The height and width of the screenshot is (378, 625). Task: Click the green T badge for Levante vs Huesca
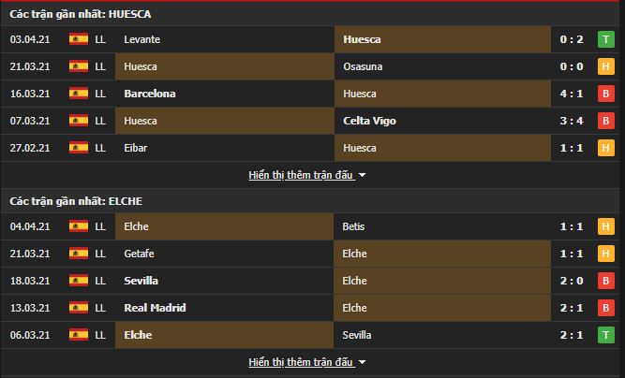pyautogui.click(x=606, y=39)
